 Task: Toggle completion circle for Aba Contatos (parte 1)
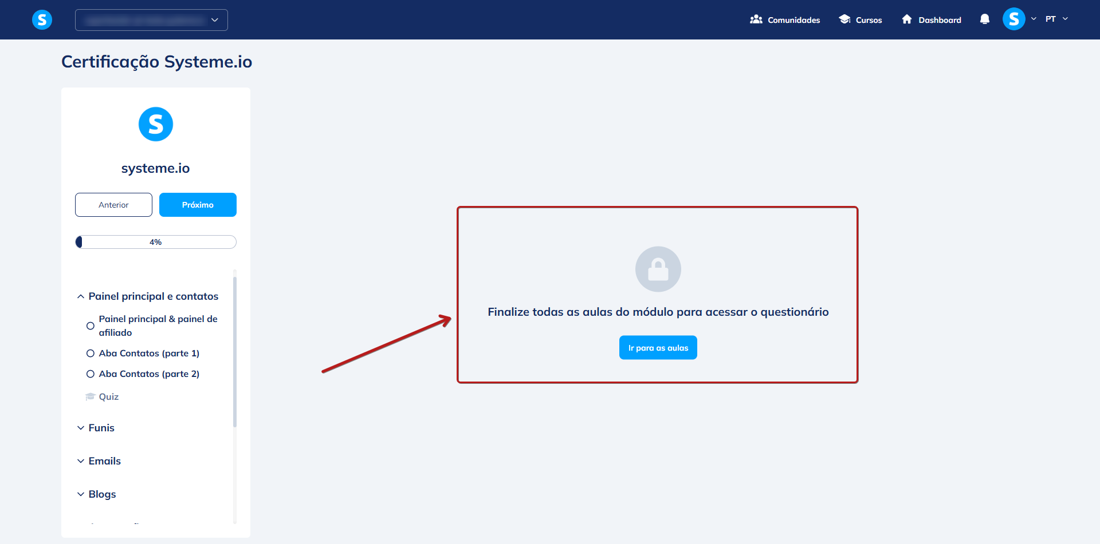click(x=91, y=354)
